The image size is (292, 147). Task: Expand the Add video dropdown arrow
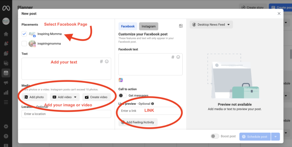coord(75,97)
